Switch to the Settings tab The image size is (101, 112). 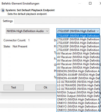[x=8, y=21]
